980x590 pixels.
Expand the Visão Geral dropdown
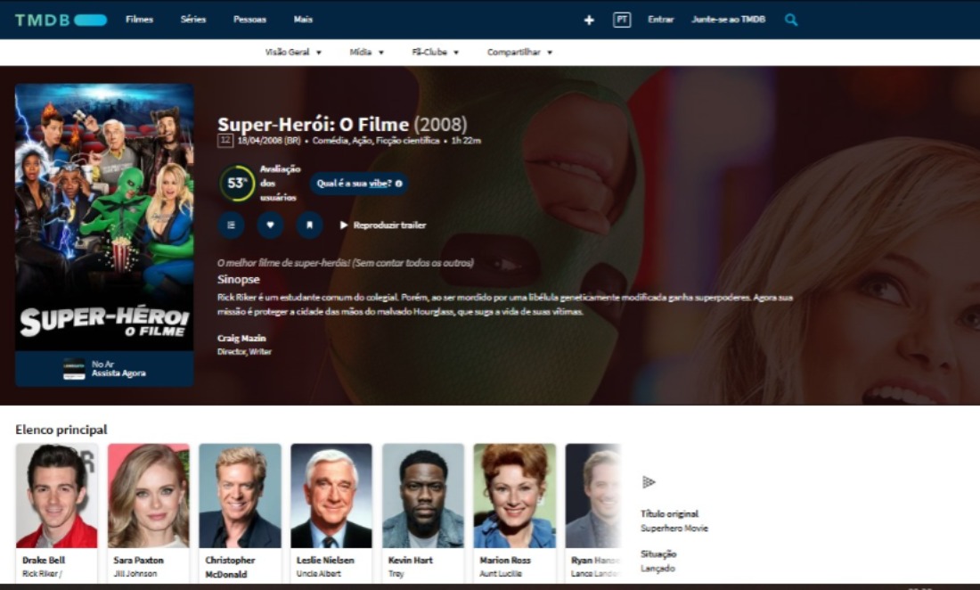293,53
